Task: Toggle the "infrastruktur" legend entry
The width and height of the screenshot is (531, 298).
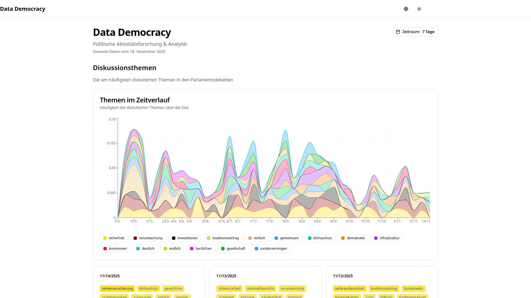Action: [387, 238]
